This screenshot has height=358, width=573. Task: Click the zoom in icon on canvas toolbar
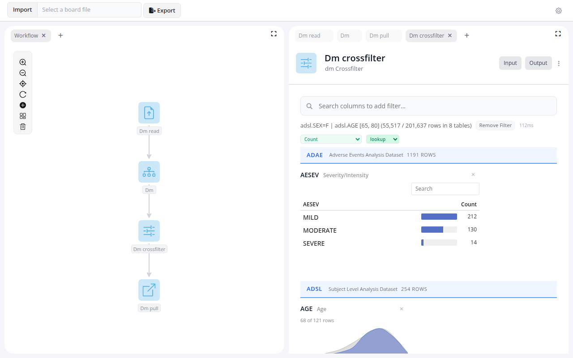tap(23, 62)
